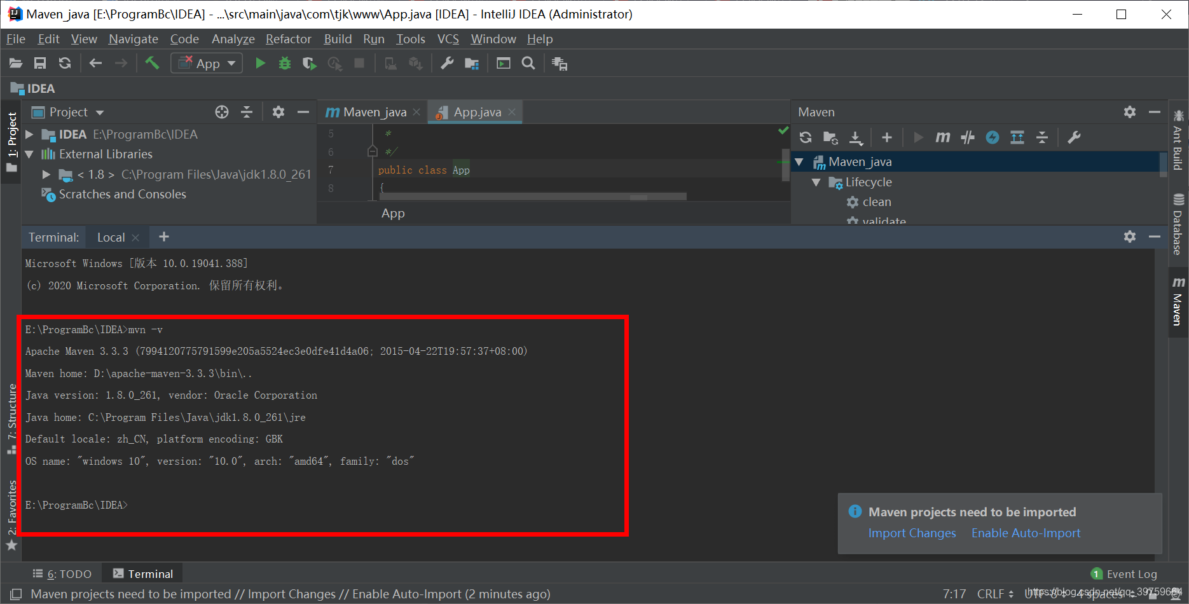Open the Refactor menu

(289, 39)
